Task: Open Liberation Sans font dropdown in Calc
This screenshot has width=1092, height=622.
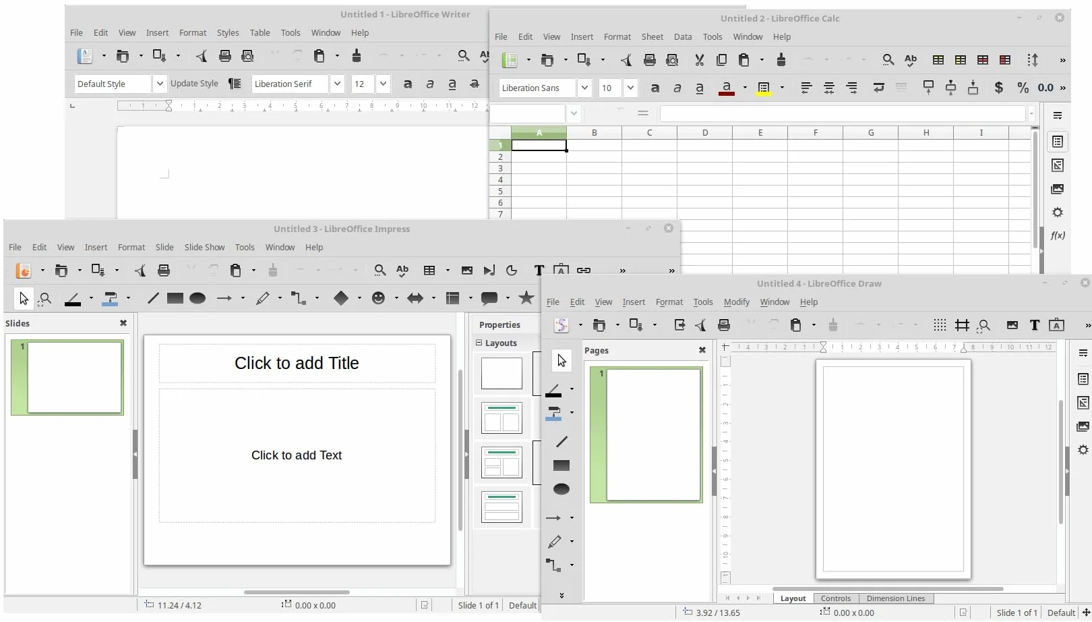Action: click(584, 88)
